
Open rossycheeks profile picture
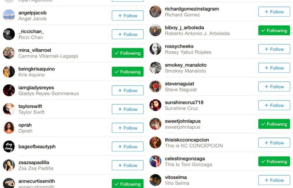(155, 49)
